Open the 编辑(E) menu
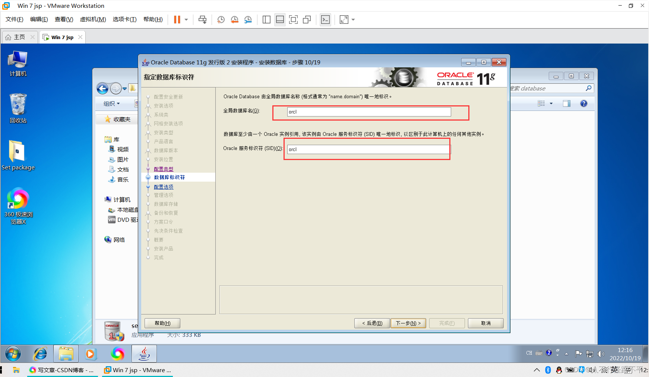Viewport: 649px width, 377px height. [x=39, y=19]
